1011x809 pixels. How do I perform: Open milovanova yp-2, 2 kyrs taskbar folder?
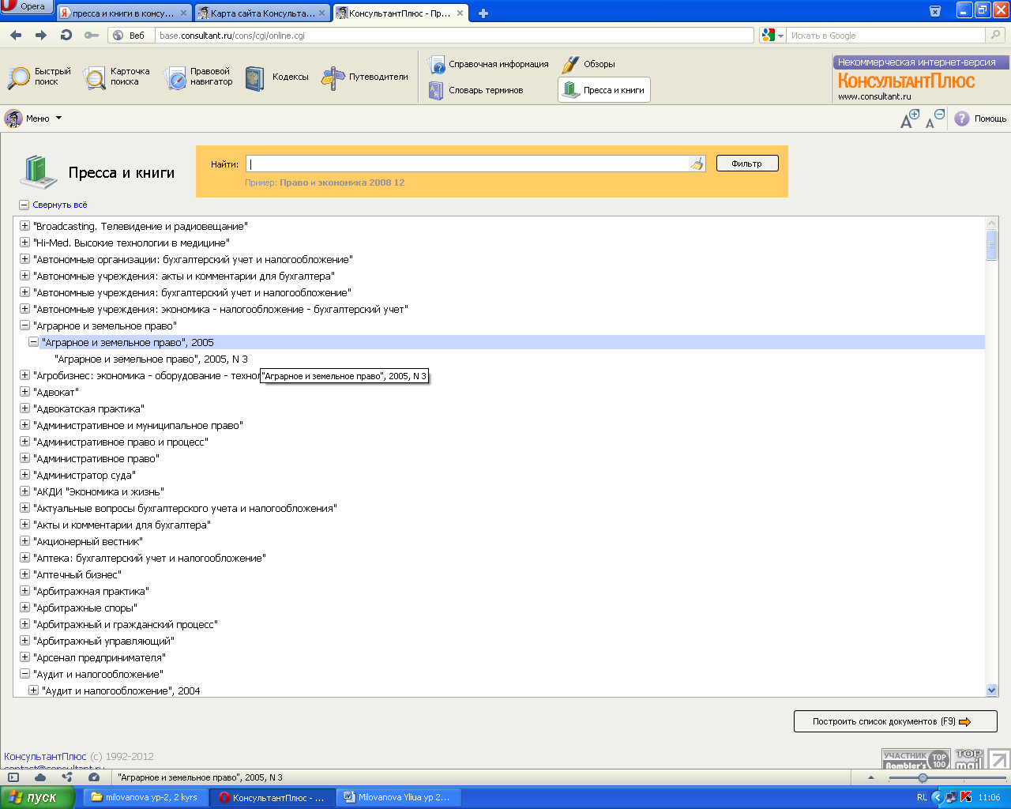(144, 797)
